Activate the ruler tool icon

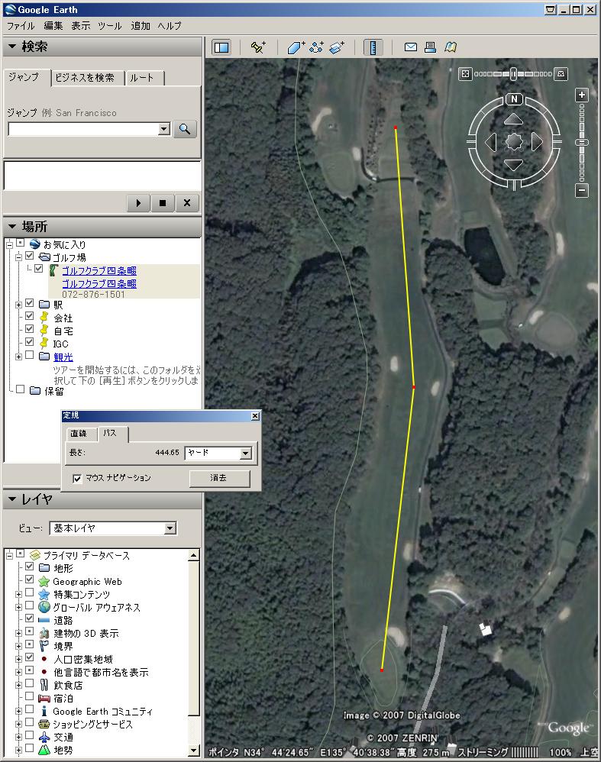pyautogui.click(x=373, y=47)
